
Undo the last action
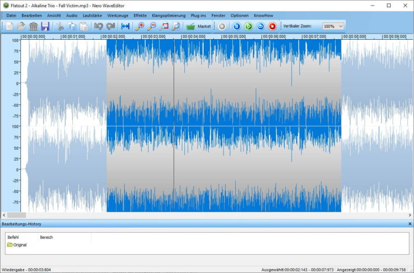tap(98, 26)
